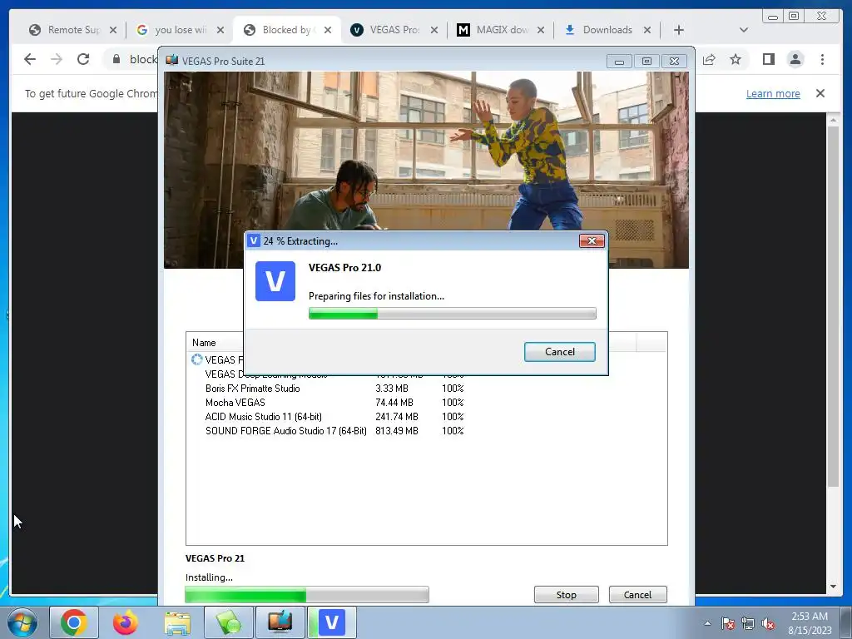Dismiss the Chrome update infobar
852x639 pixels.
[820, 93]
